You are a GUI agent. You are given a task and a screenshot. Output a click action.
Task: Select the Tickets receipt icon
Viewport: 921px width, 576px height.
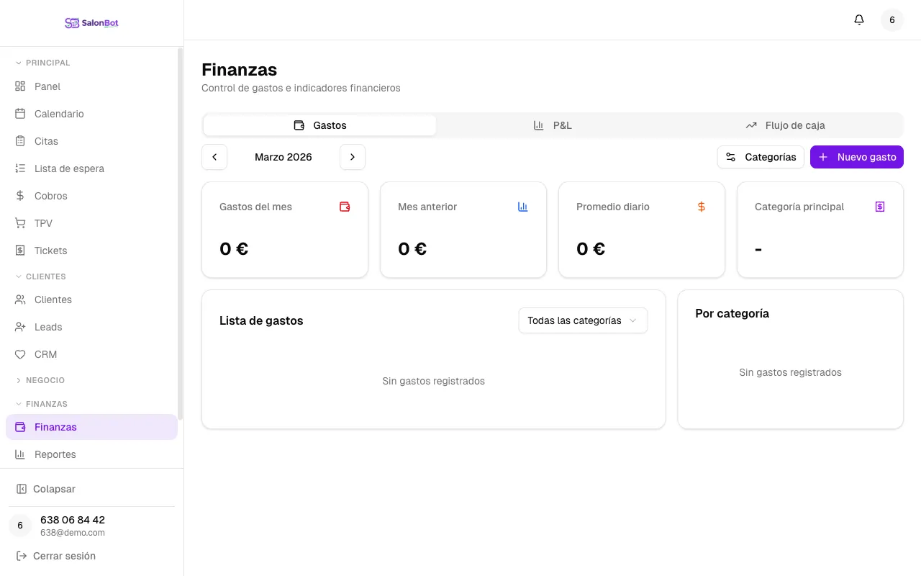pyautogui.click(x=20, y=250)
